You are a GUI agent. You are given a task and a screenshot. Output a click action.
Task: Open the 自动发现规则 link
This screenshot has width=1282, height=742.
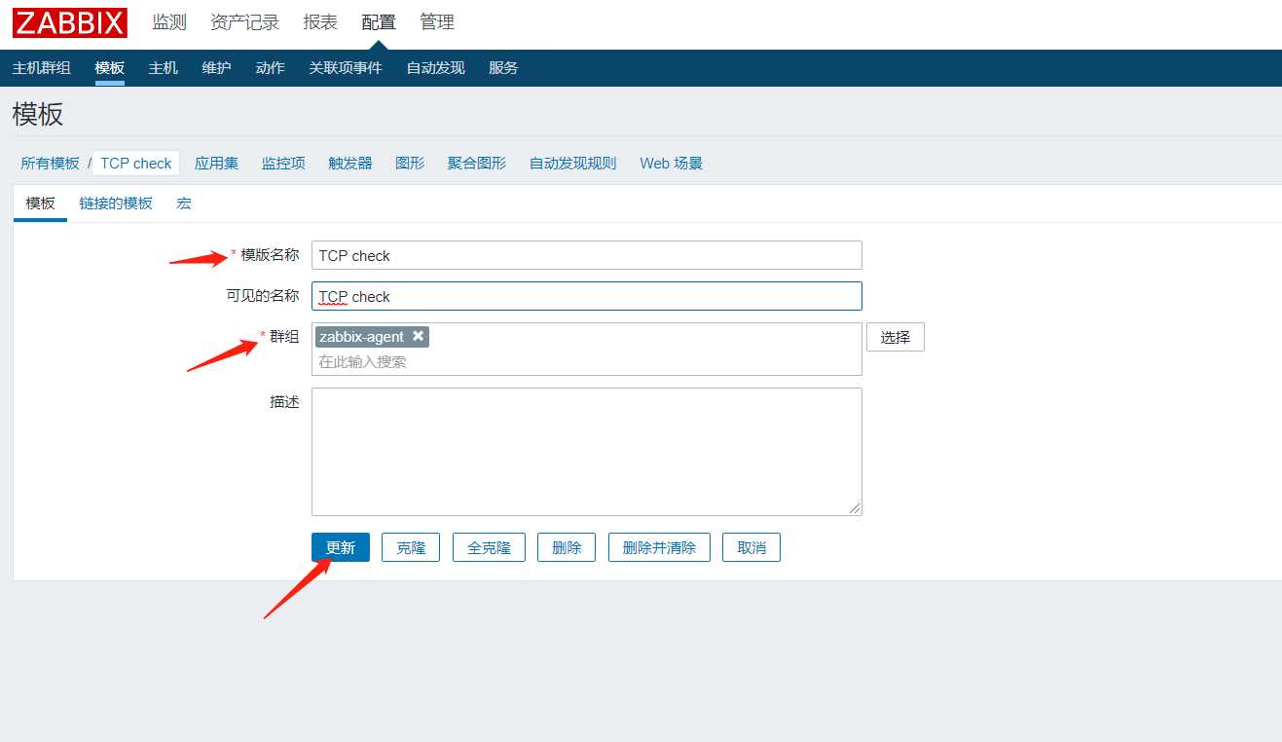pos(573,164)
